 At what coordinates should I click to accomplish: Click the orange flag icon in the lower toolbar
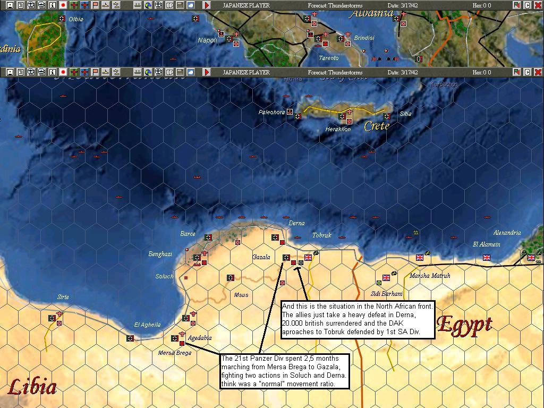[x=95, y=72]
